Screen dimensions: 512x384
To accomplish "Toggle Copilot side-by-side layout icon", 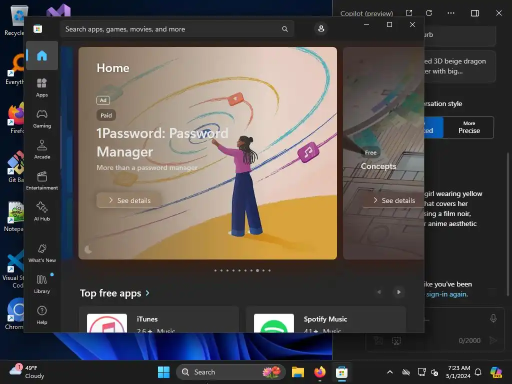I will tap(475, 13).
